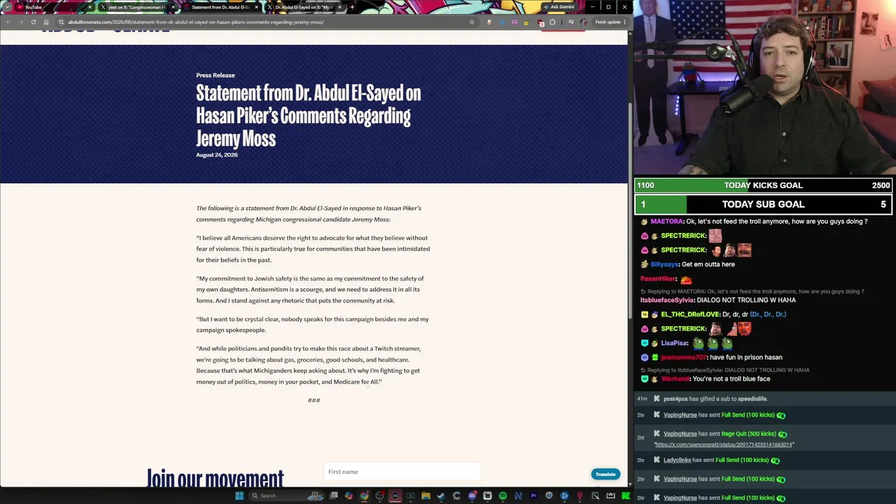Open Google Chrome from the taskbar
The height and width of the screenshot is (504, 896).
tap(364, 496)
